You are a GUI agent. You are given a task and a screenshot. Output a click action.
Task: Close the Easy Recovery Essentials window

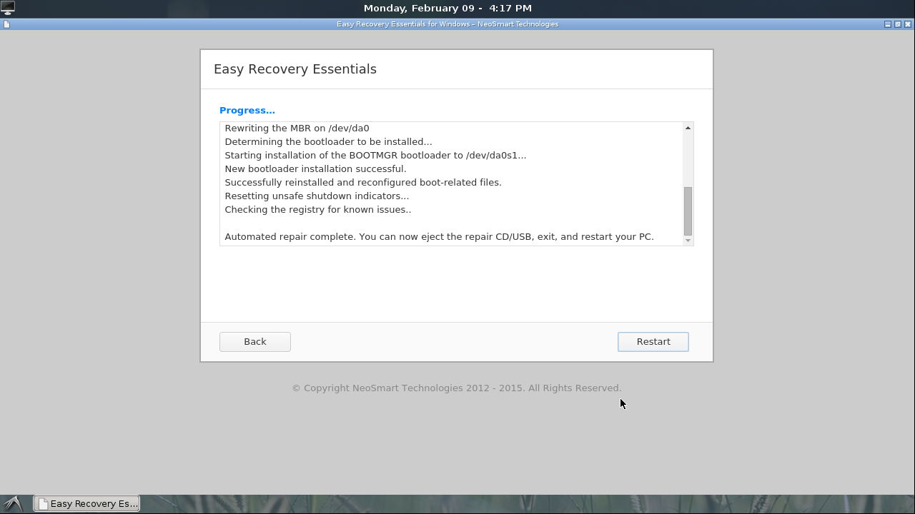(x=908, y=24)
